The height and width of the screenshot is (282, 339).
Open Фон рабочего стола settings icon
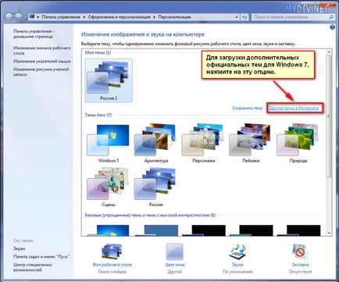coord(112,252)
